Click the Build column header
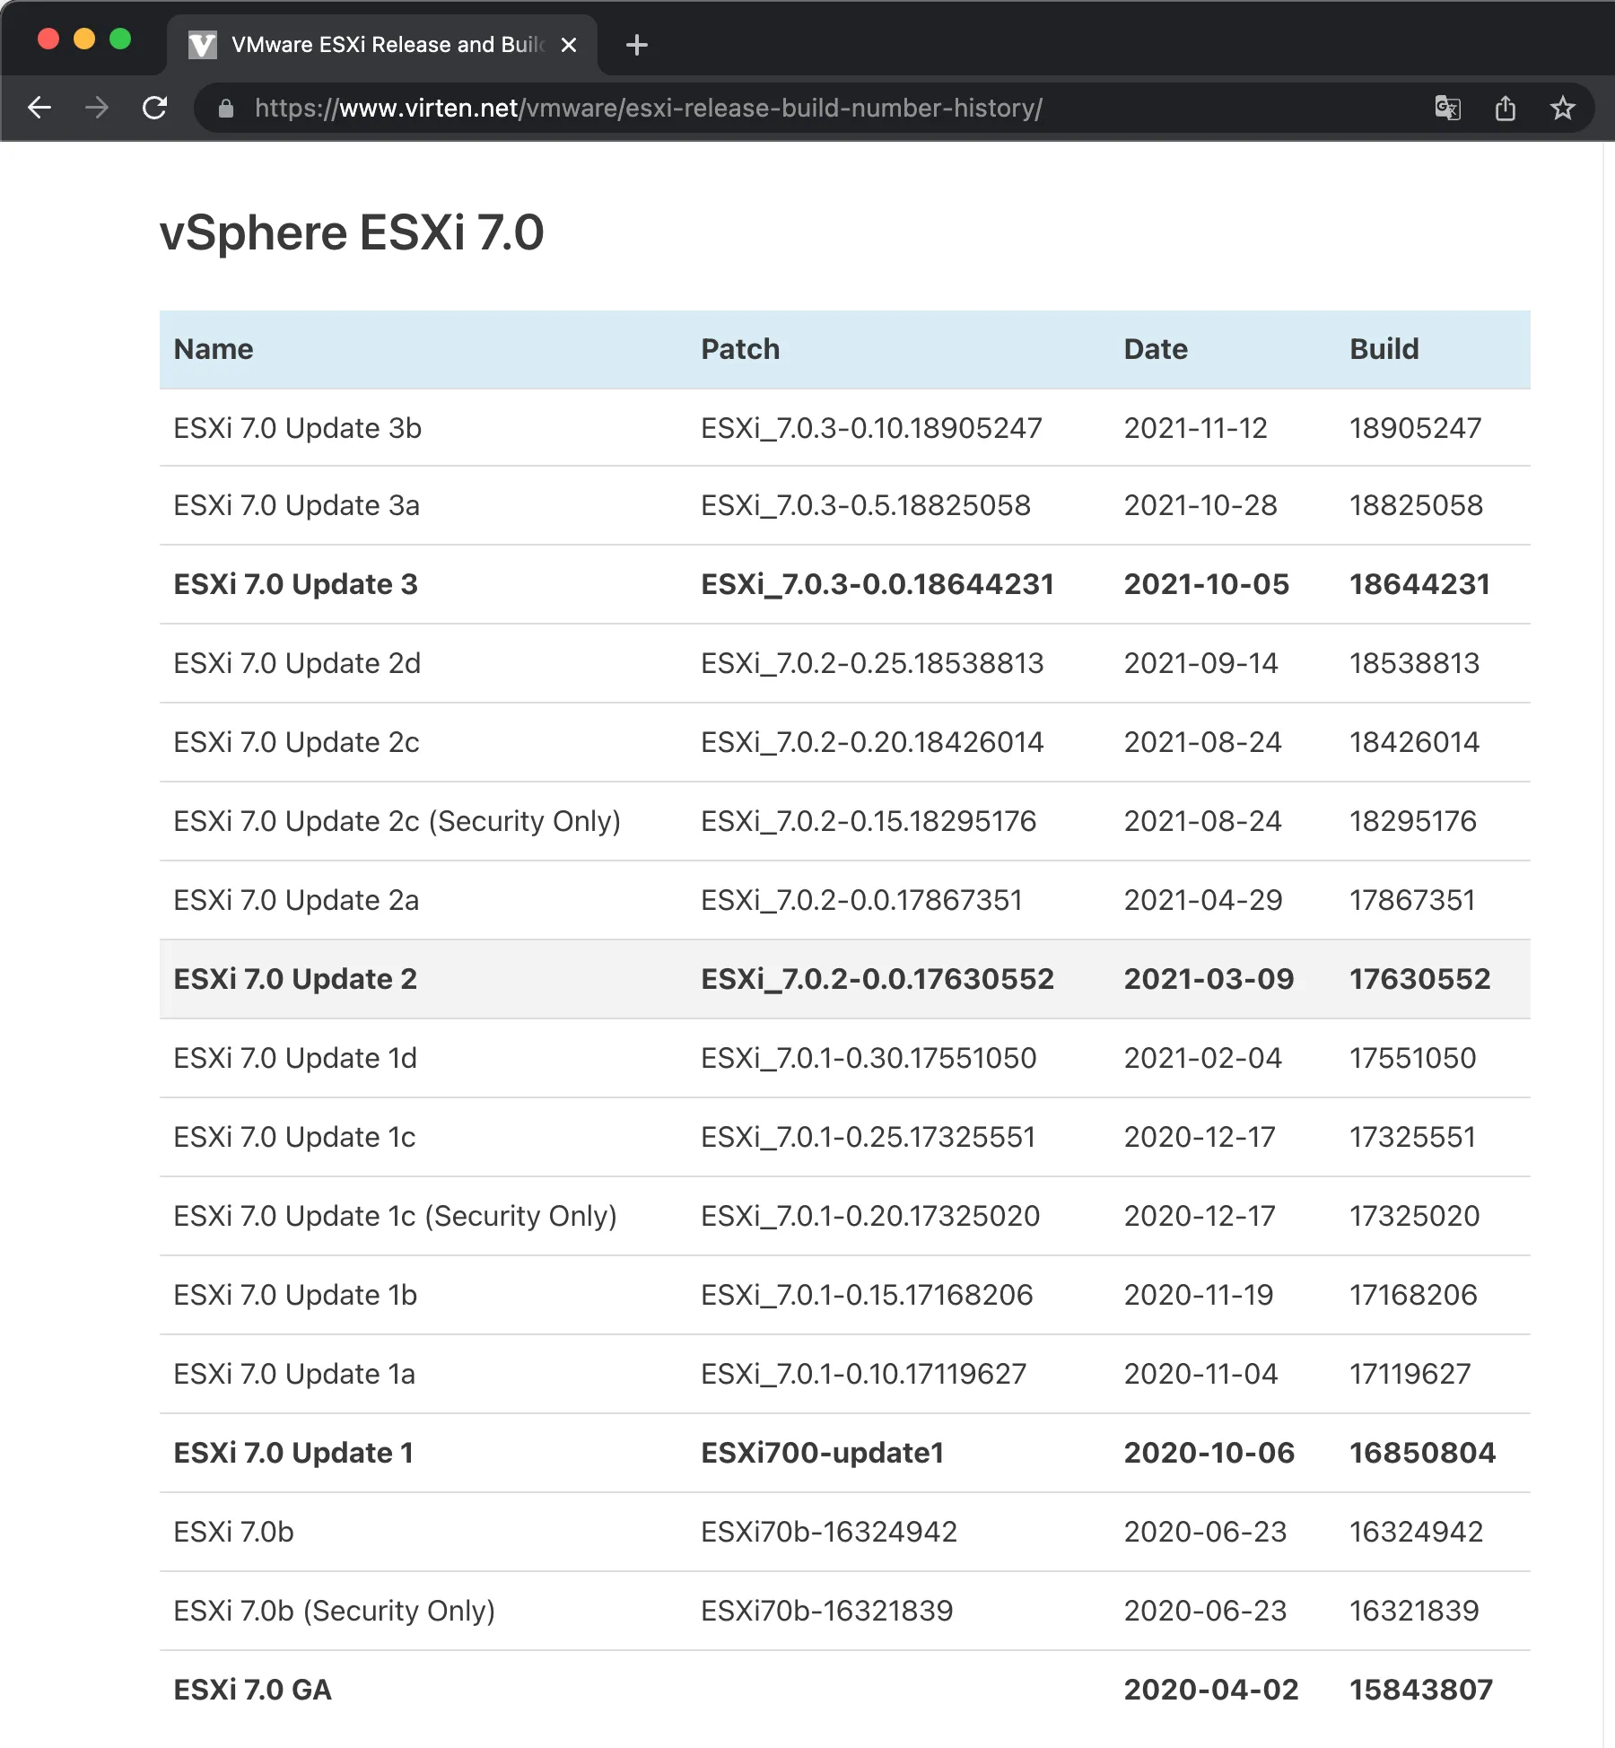 (1384, 349)
